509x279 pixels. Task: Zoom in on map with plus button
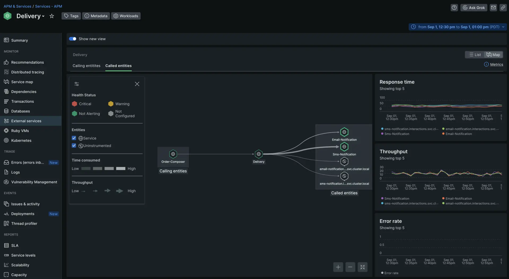point(338,267)
